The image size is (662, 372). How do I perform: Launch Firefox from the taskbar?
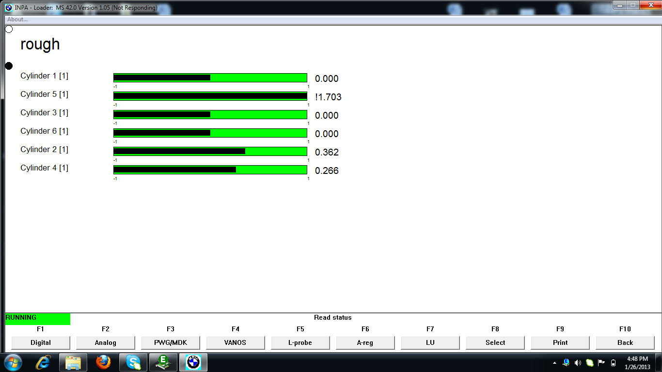coord(103,362)
